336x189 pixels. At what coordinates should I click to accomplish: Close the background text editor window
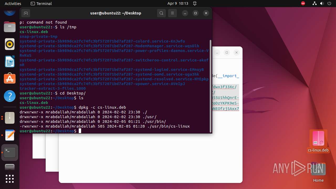[x=237, y=52]
